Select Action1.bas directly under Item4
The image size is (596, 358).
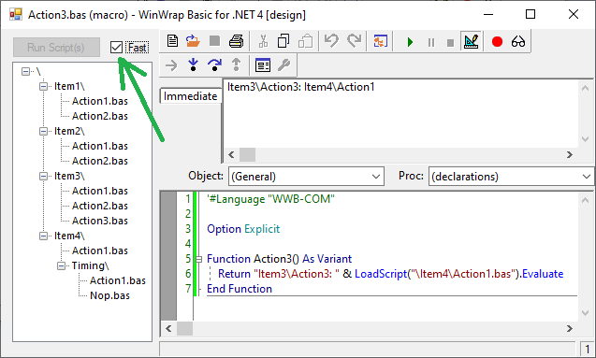click(99, 251)
